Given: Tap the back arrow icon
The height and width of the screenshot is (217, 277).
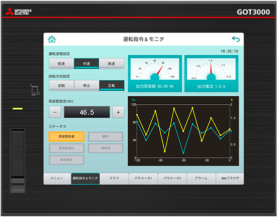Looking at the screenshot, I should click(x=236, y=39).
